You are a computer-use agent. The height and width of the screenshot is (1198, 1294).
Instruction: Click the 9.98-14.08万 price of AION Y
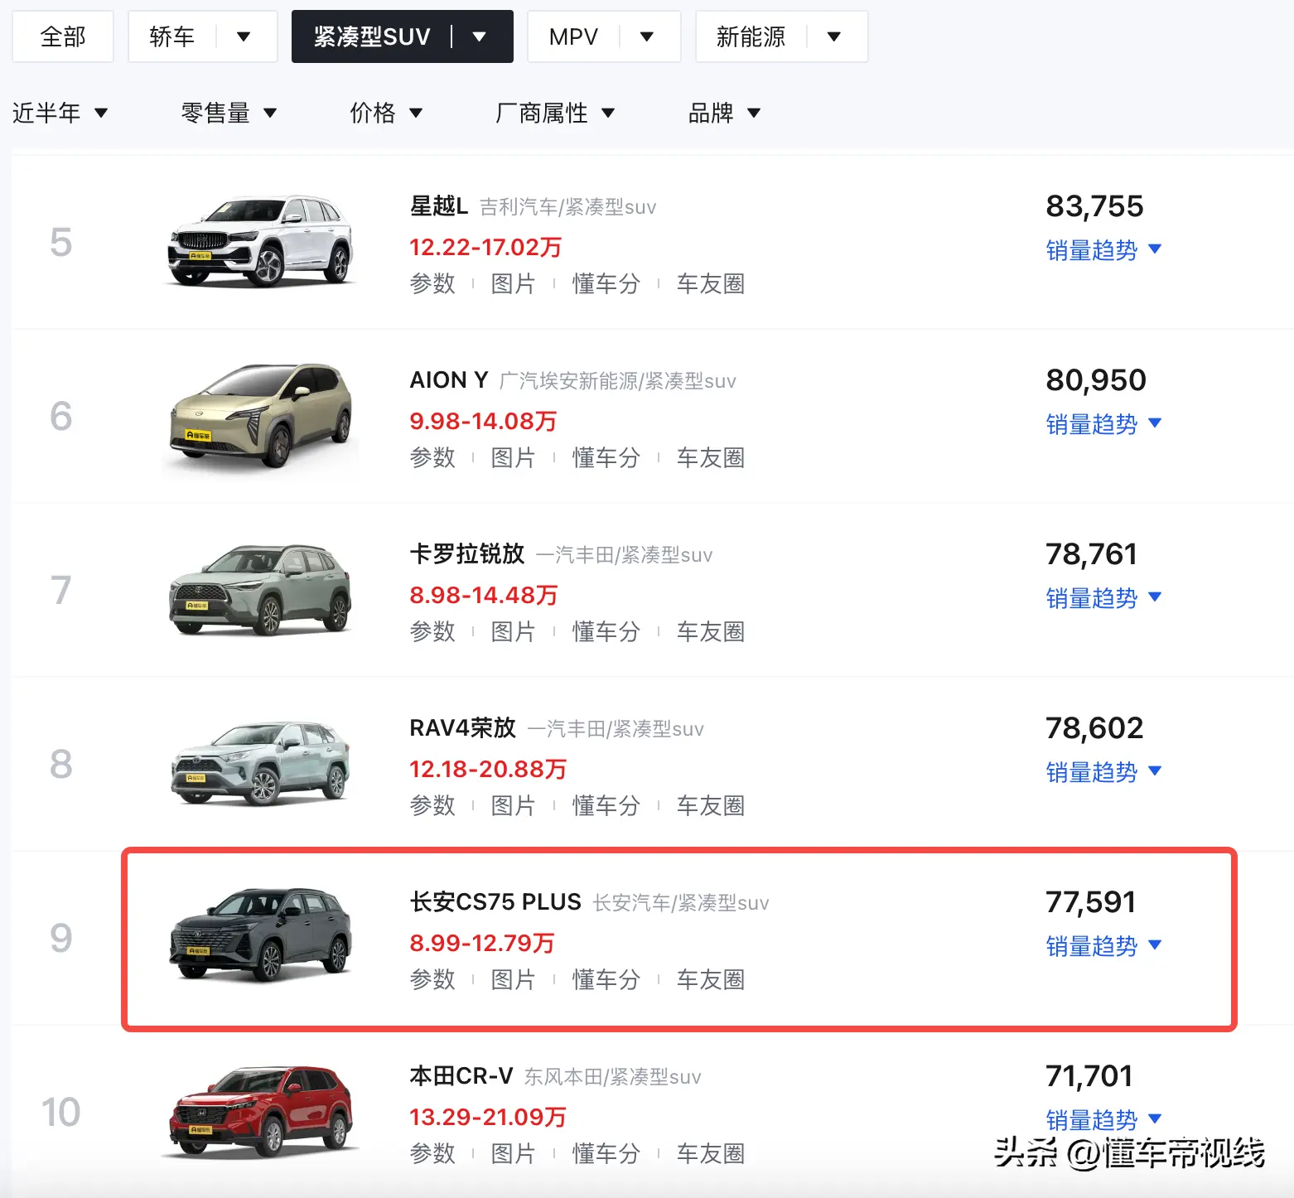pyautogui.click(x=483, y=421)
